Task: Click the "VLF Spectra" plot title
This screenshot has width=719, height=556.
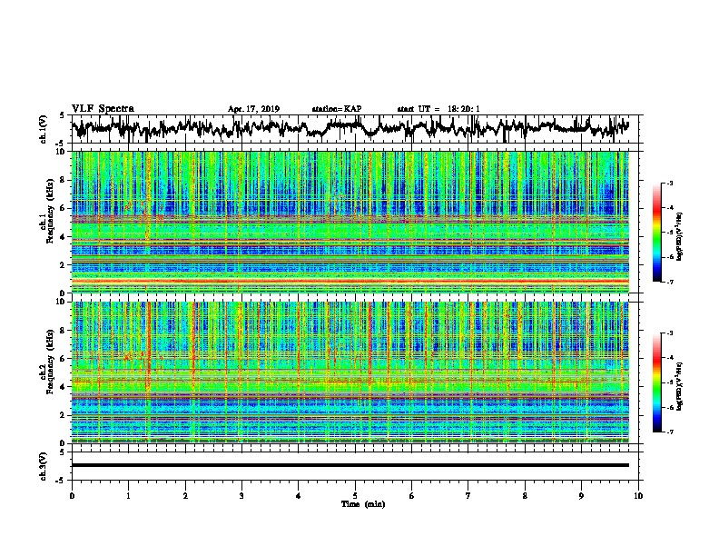Action: [103, 109]
